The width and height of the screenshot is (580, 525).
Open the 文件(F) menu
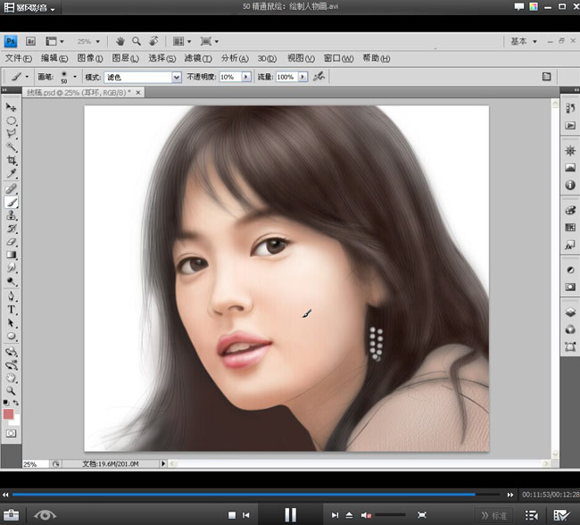point(18,58)
